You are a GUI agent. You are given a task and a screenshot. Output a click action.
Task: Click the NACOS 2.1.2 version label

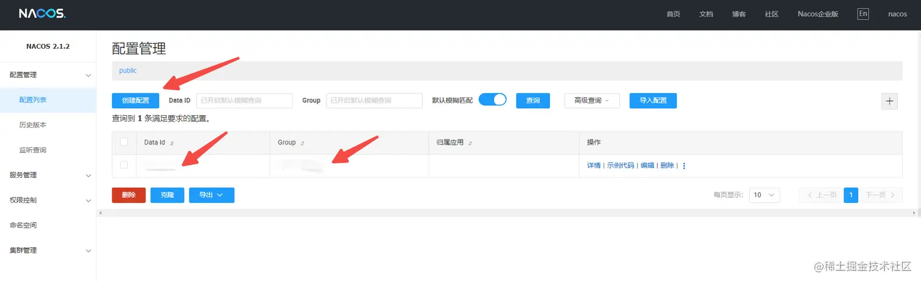[48, 46]
